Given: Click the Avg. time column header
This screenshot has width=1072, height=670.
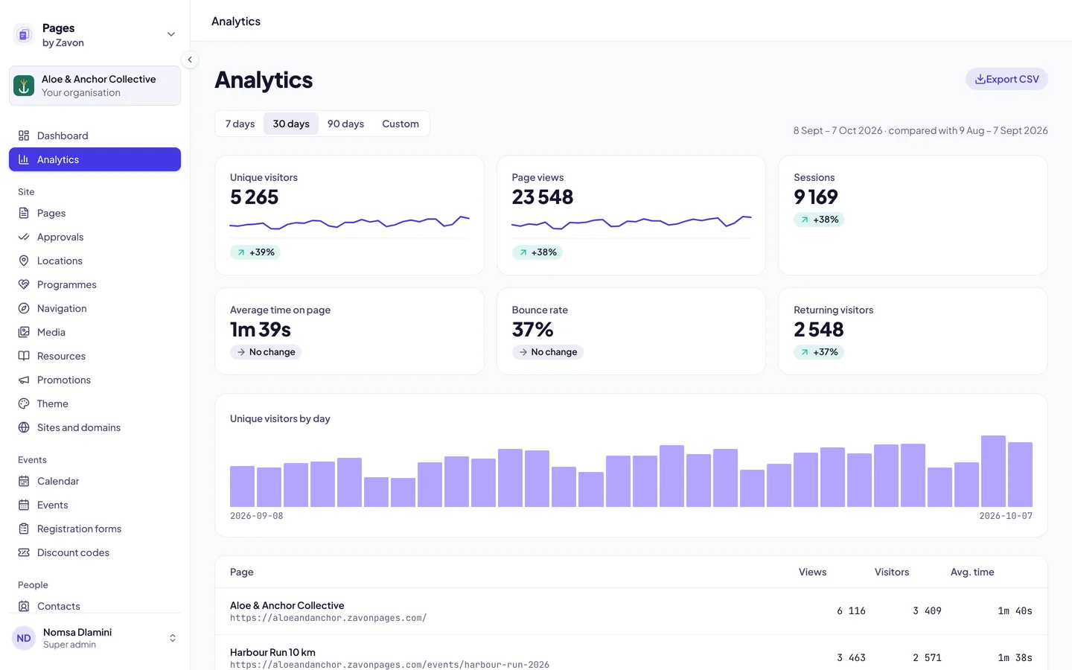Looking at the screenshot, I should click(972, 572).
